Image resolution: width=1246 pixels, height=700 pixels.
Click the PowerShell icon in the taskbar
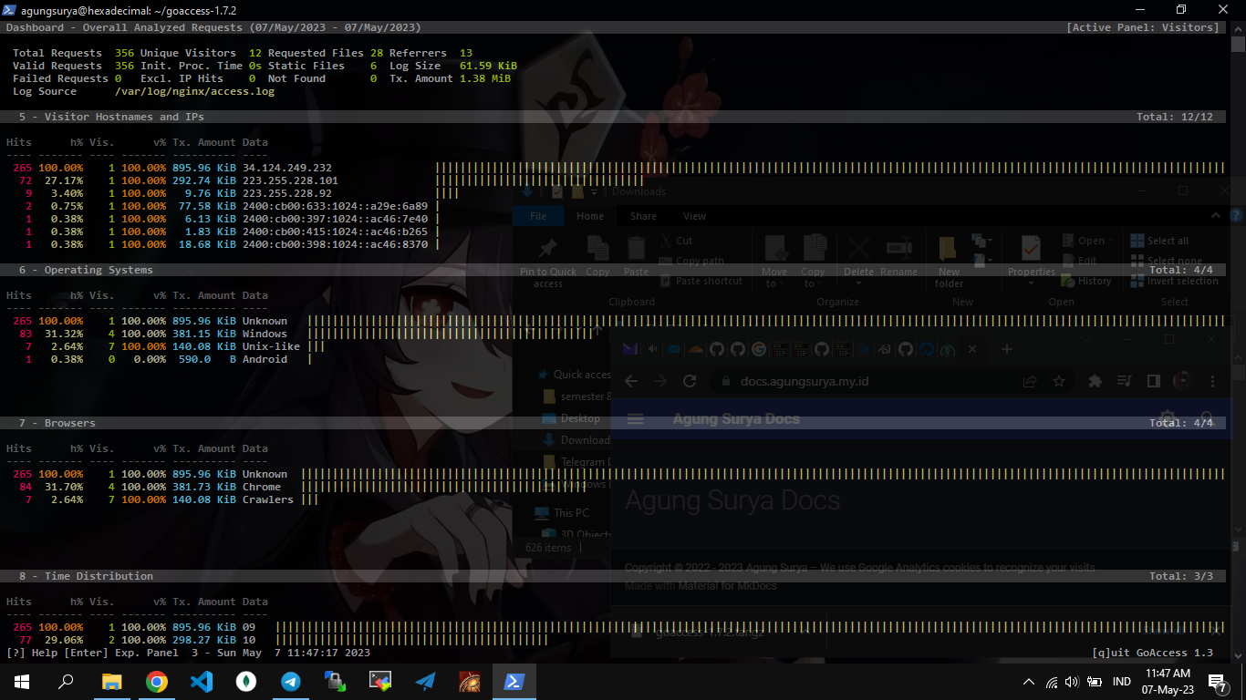tap(514, 682)
